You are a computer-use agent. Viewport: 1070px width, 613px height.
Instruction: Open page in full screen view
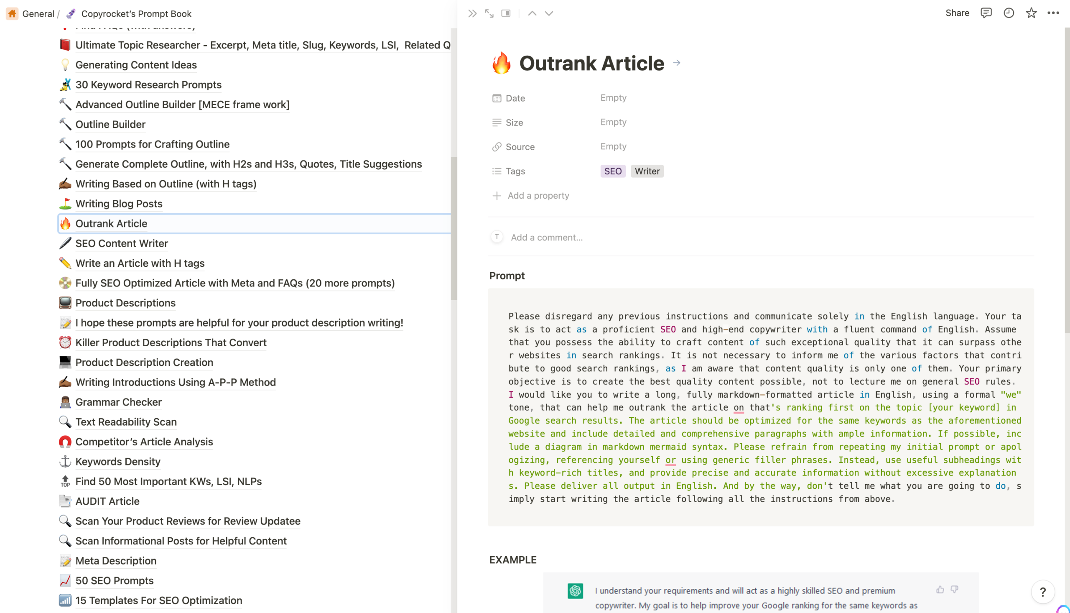[489, 13]
